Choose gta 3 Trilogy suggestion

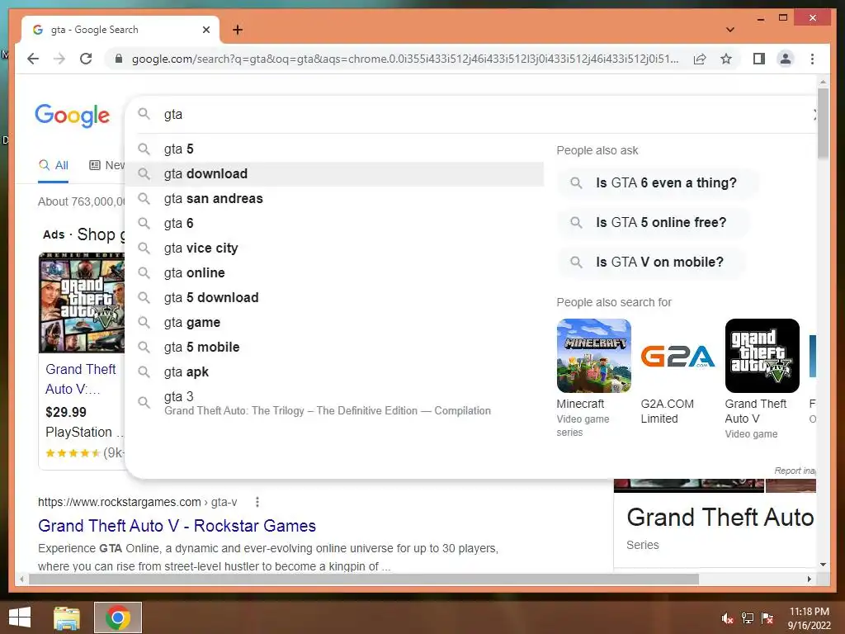click(335, 403)
